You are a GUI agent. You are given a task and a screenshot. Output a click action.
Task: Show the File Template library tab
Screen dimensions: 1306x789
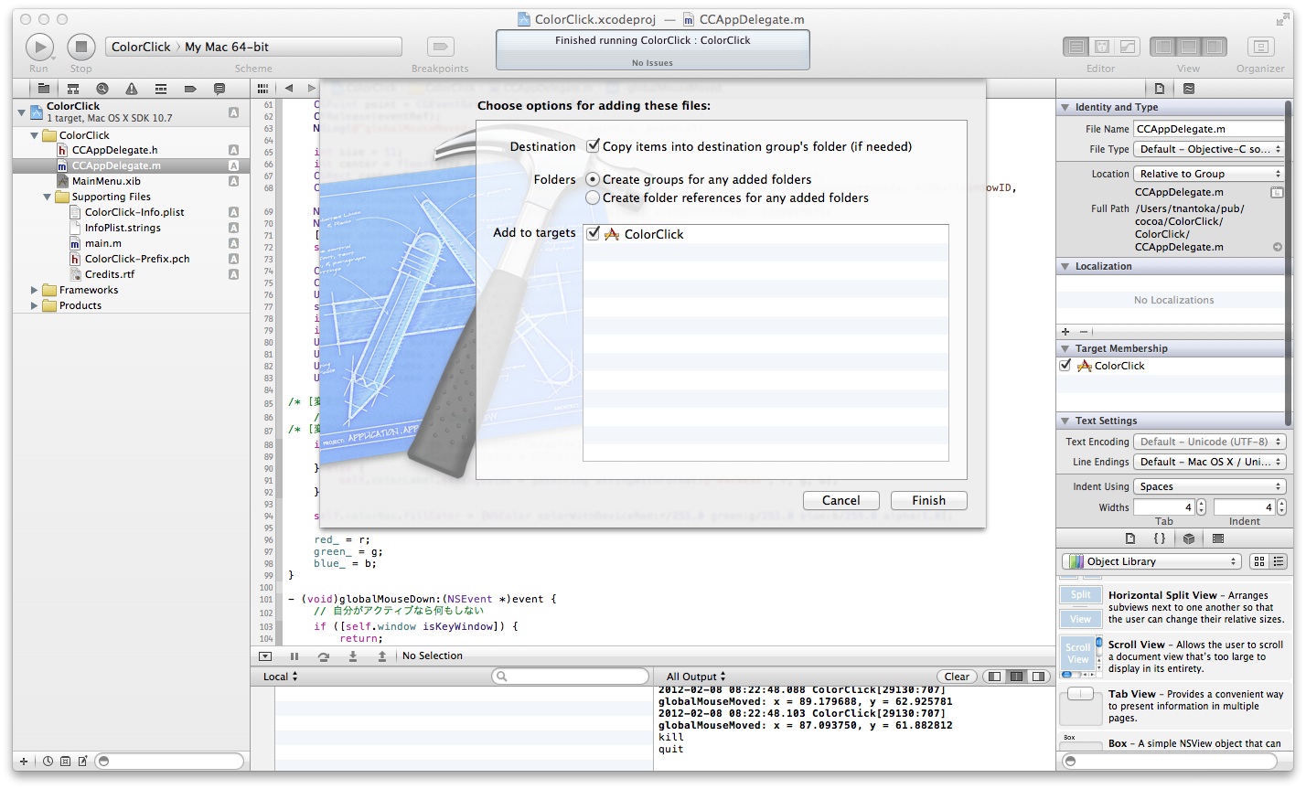1130,538
